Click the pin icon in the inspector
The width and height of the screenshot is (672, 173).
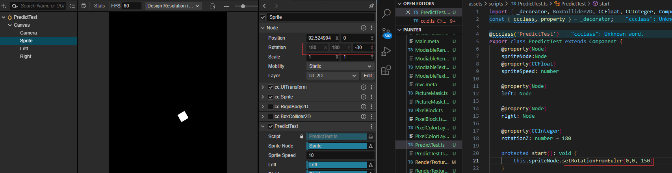[x=371, y=6]
